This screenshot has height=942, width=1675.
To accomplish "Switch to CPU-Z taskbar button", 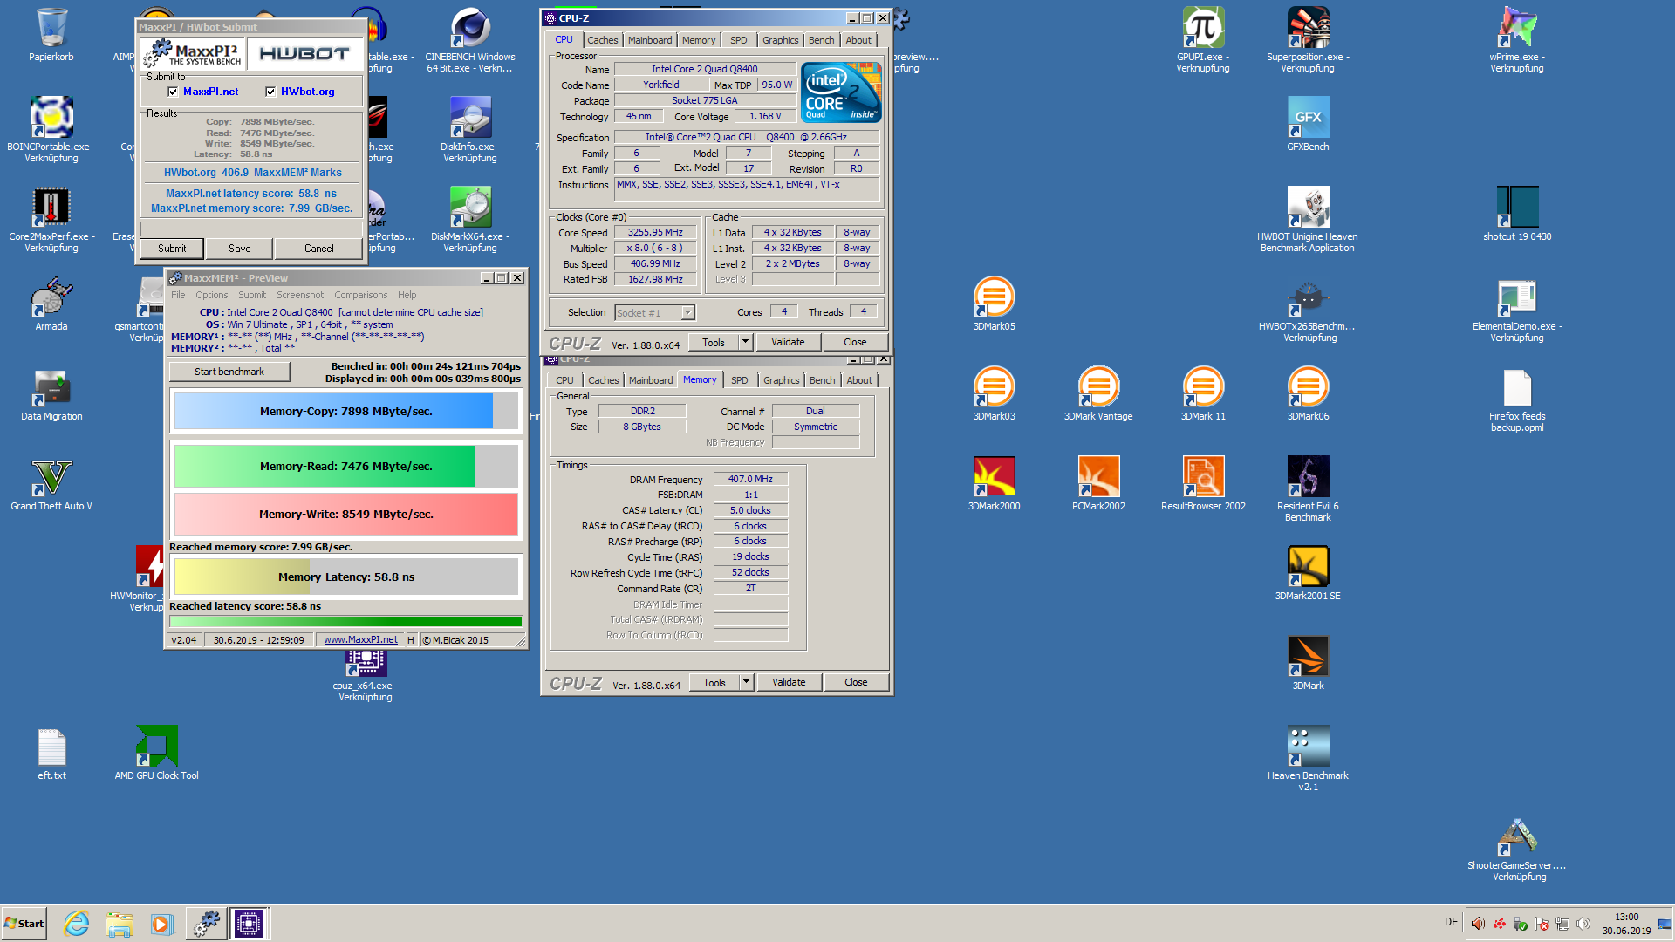I will tap(249, 924).
